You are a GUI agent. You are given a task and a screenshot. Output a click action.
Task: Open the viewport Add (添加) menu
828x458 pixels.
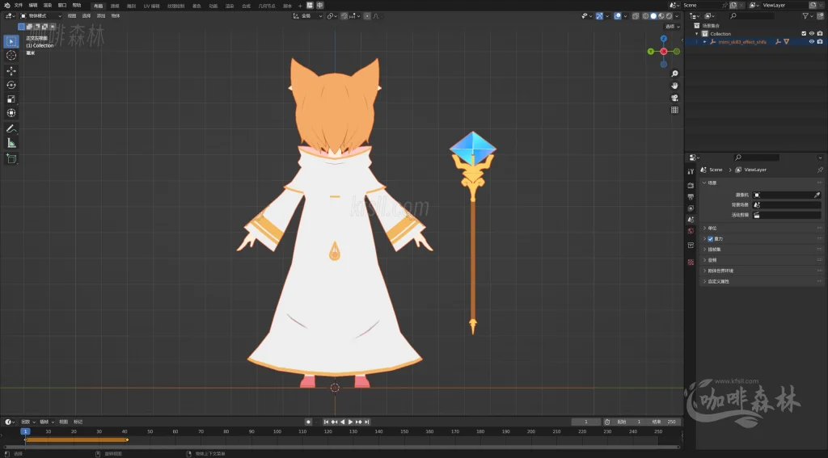[101, 16]
